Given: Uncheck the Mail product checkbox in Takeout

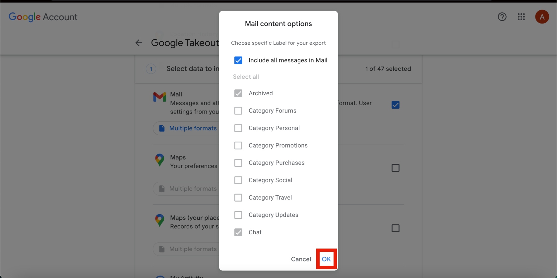Looking at the screenshot, I should point(396,105).
